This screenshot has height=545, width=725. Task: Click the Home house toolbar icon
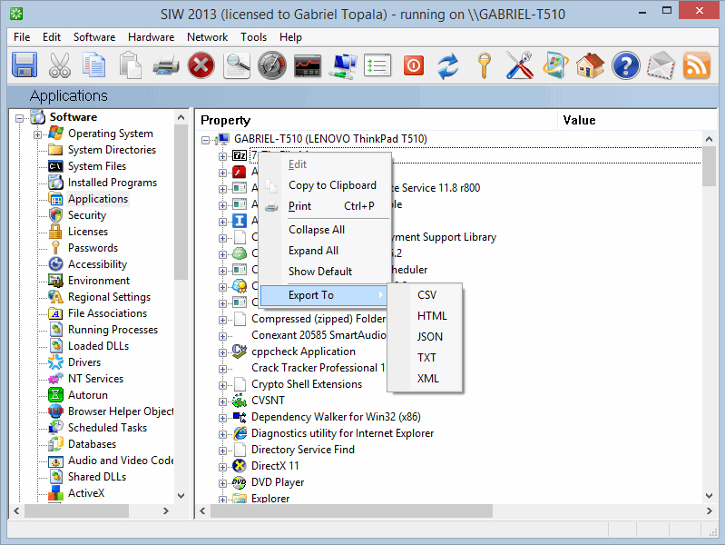tap(591, 65)
